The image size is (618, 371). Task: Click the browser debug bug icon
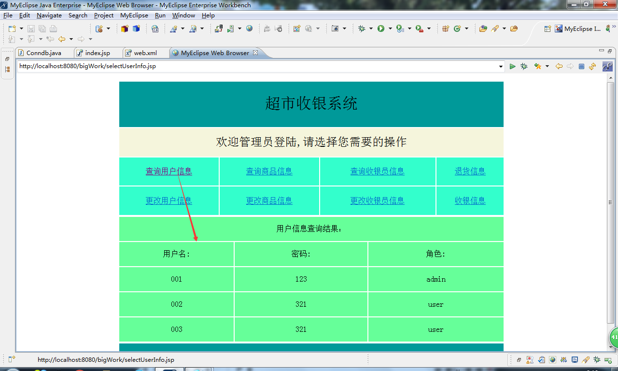(x=524, y=66)
